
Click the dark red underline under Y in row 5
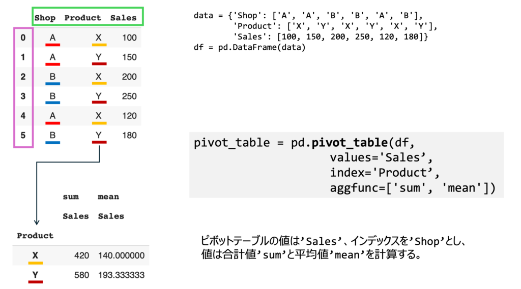click(x=99, y=142)
